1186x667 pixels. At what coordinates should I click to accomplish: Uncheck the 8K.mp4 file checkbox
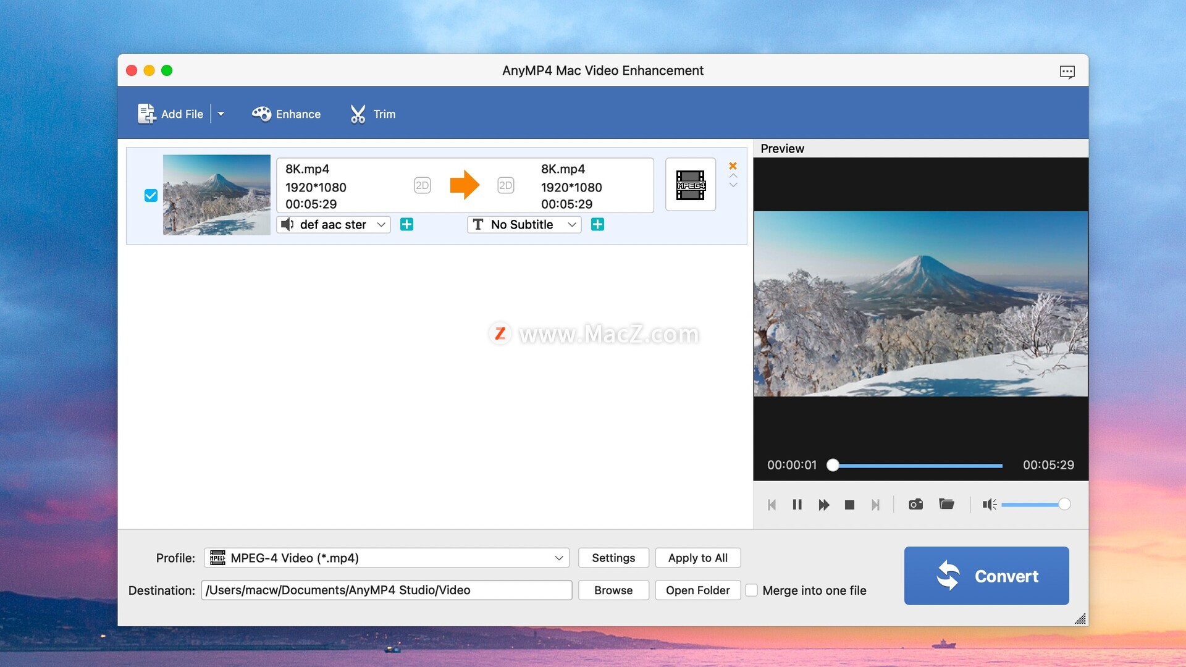pos(151,196)
